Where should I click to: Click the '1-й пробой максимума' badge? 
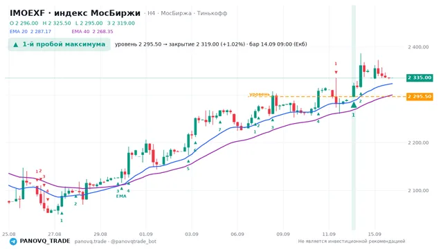59,44
